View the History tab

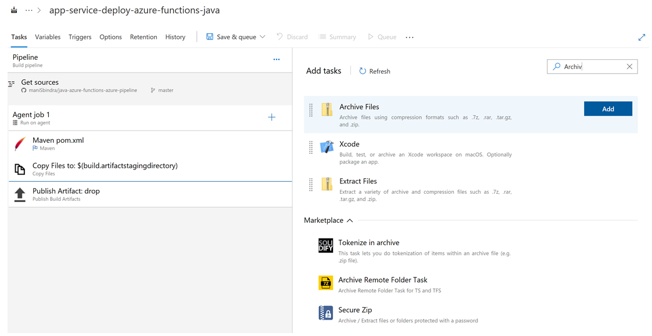tap(175, 37)
